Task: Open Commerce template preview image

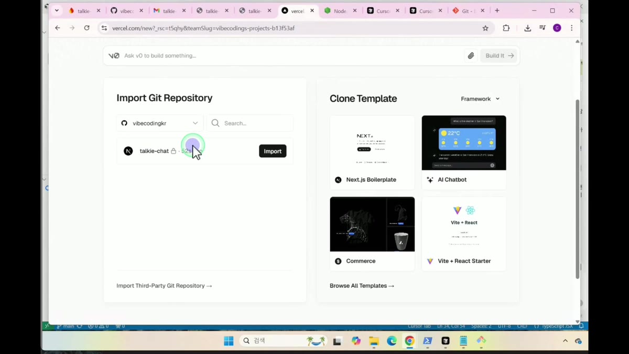Action: click(372, 224)
